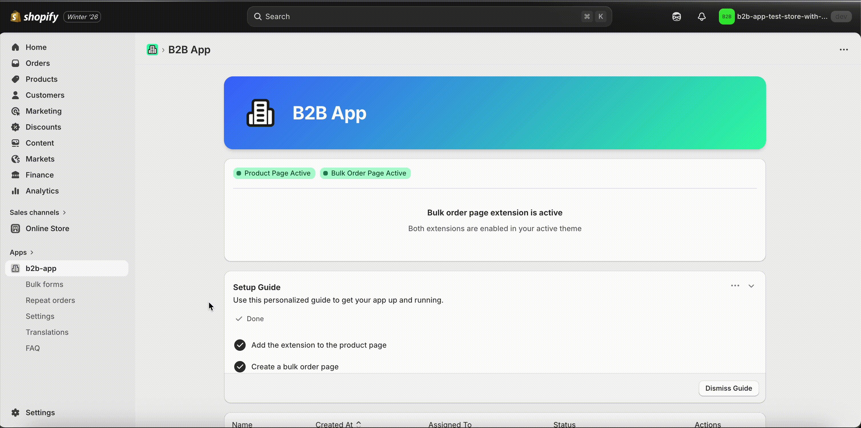Click the Setup Guide heading
This screenshot has width=861, height=428.
257,288
